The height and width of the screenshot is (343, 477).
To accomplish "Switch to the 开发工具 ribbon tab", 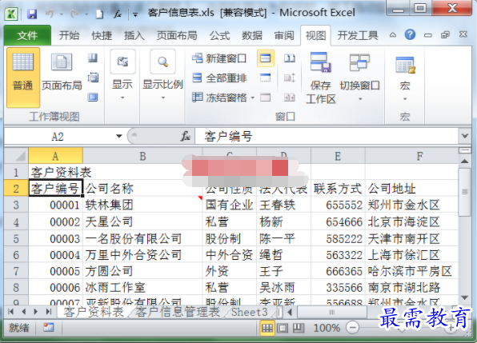I will [358, 35].
